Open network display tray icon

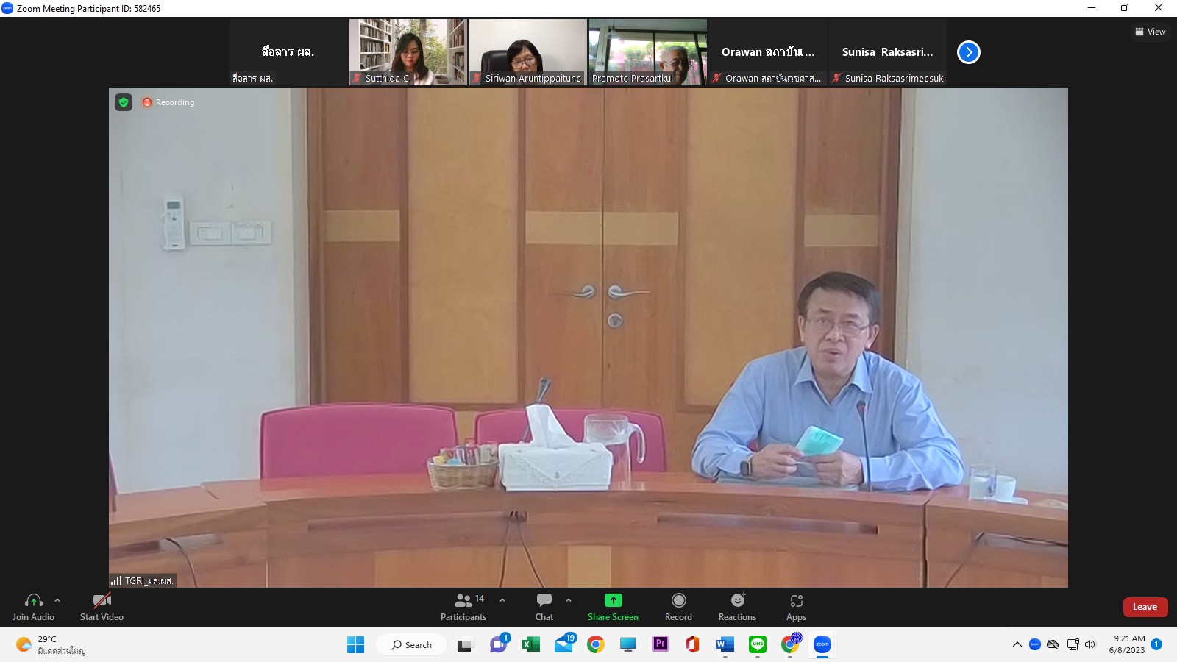point(1073,645)
